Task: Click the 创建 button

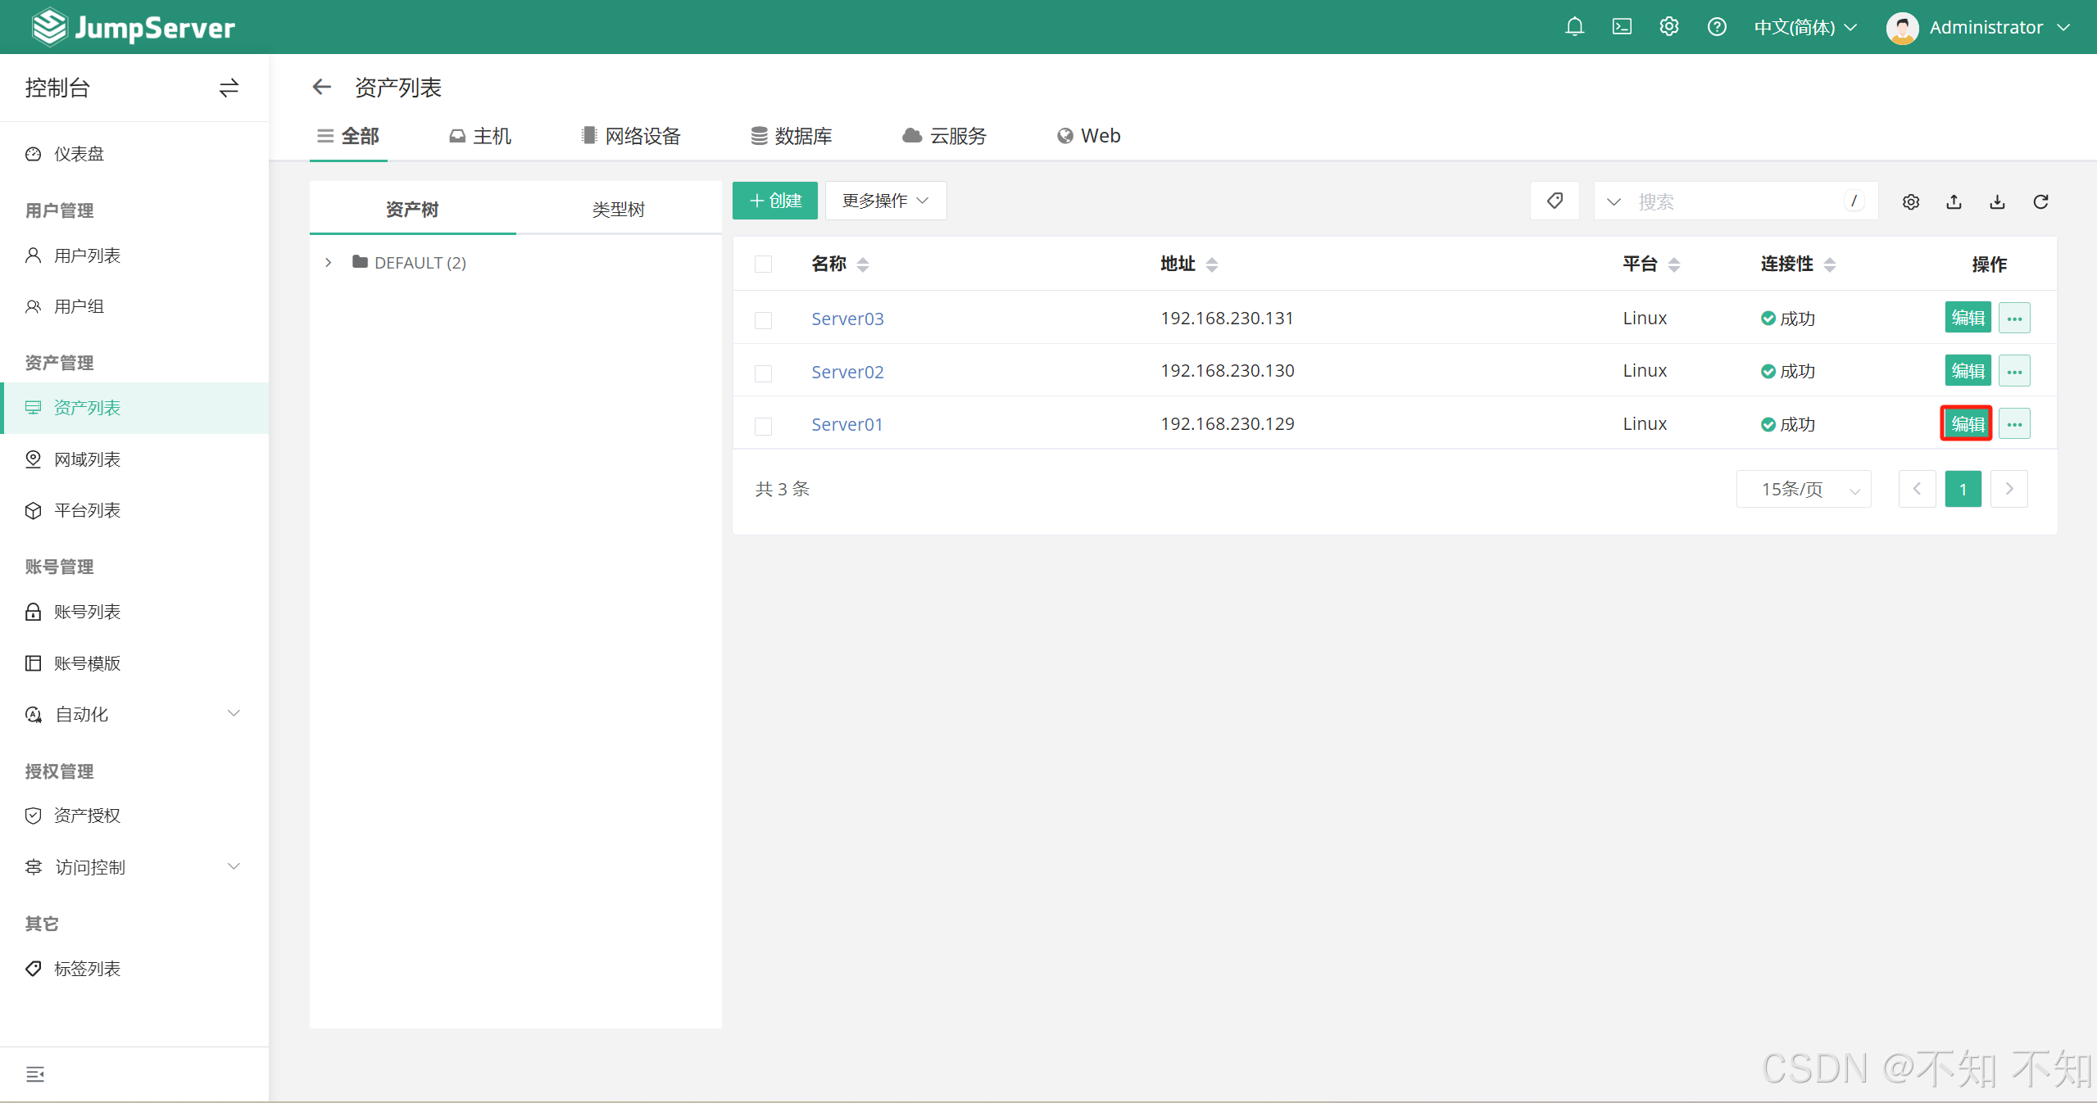Action: click(x=774, y=201)
